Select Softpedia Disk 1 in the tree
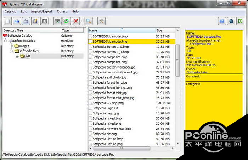Image resolution: width=248 pixels, height=160 pixels. 24,41
